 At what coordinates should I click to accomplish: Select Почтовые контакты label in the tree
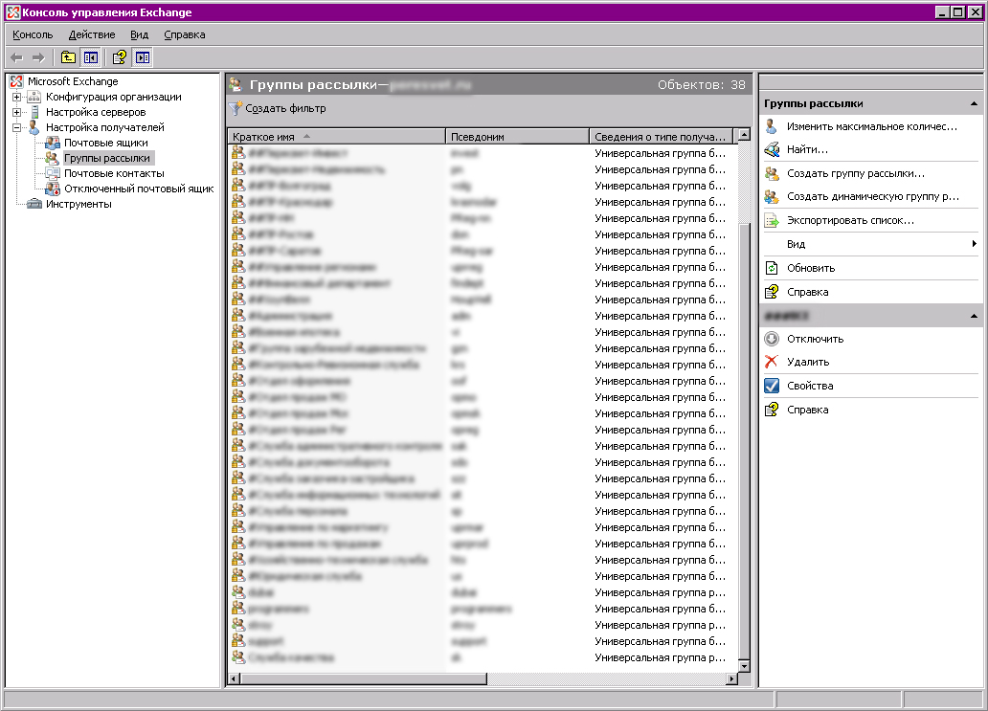click(x=114, y=173)
